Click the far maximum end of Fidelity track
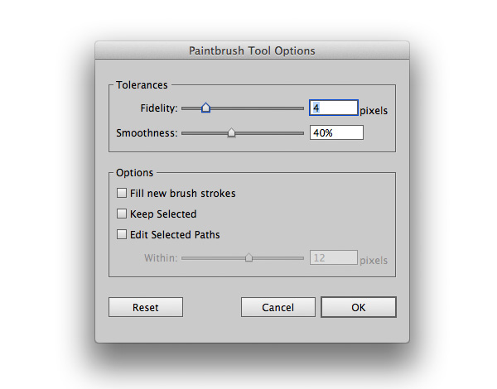This screenshot has width=497, height=389. pyautogui.click(x=302, y=108)
